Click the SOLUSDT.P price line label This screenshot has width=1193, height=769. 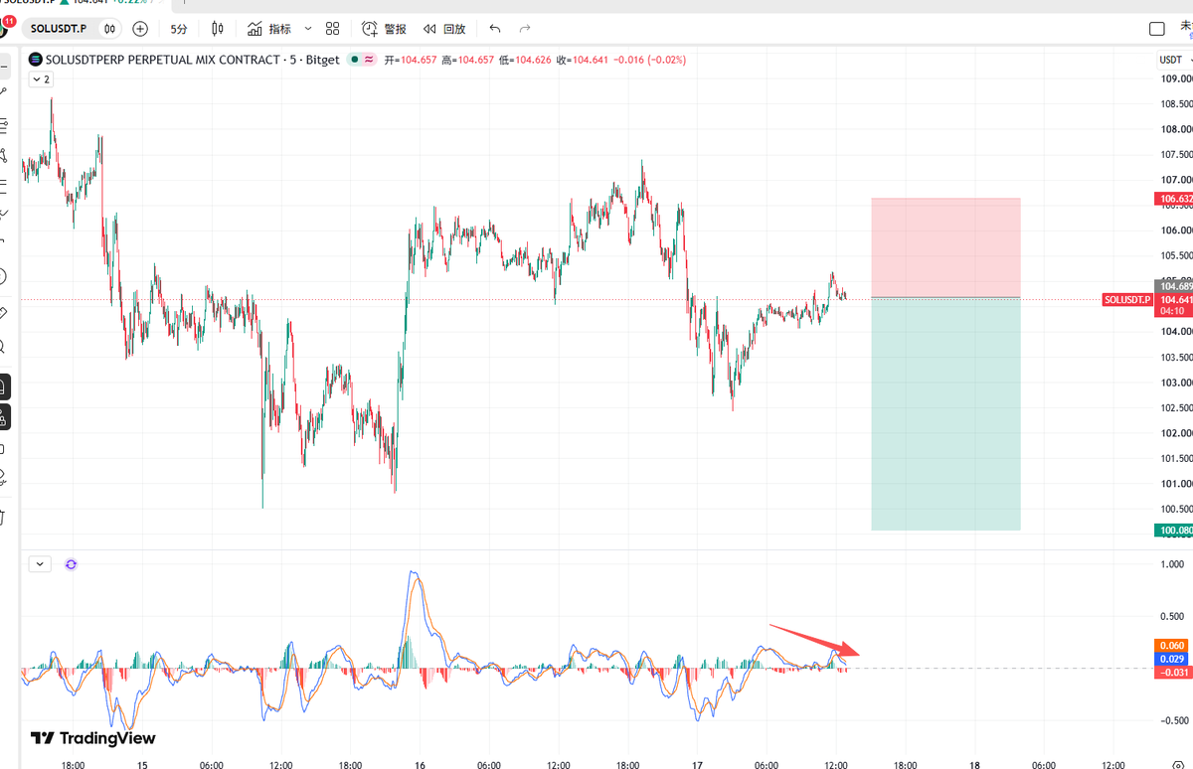click(x=1127, y=299)
